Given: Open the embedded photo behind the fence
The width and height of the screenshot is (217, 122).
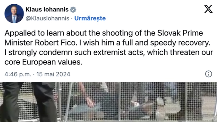Looking at the screenshot, I should click(109, 102).
